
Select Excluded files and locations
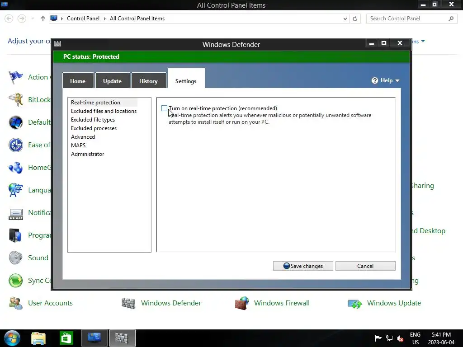(104, 111)
